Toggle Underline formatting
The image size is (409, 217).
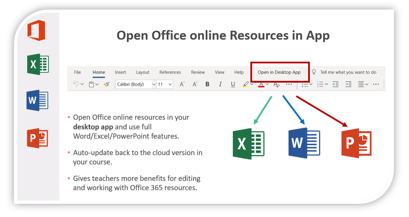point(233,84)
